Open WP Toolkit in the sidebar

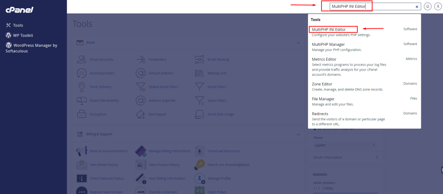[23, 35]
